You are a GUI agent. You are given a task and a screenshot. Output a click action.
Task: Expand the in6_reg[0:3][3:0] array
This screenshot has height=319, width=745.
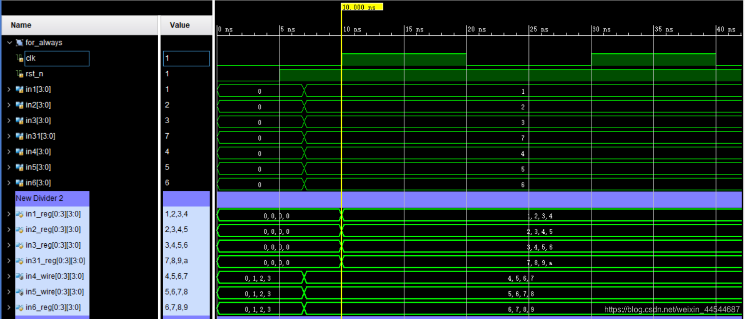coord(9,307)
